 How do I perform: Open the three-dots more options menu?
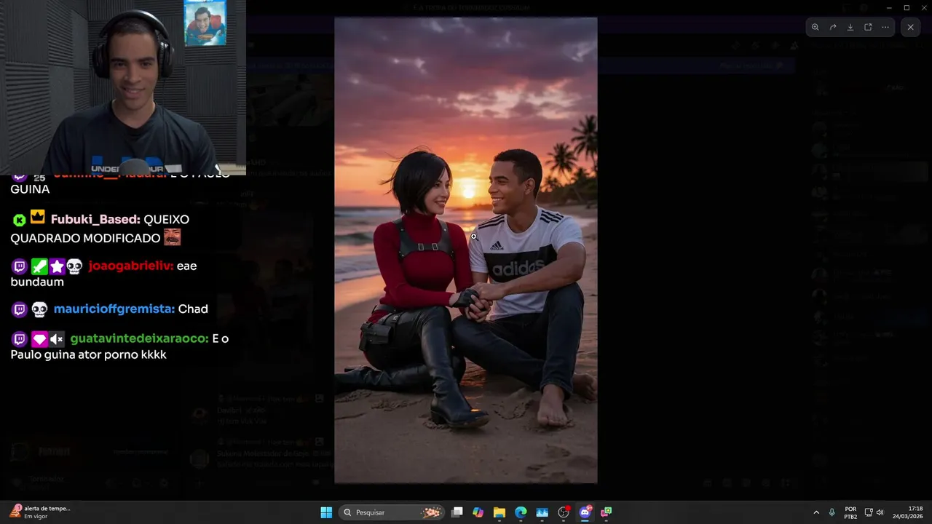tap(885, 27)
